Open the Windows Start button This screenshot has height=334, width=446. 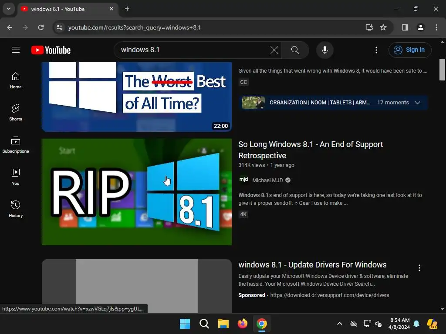click(185, 324)
